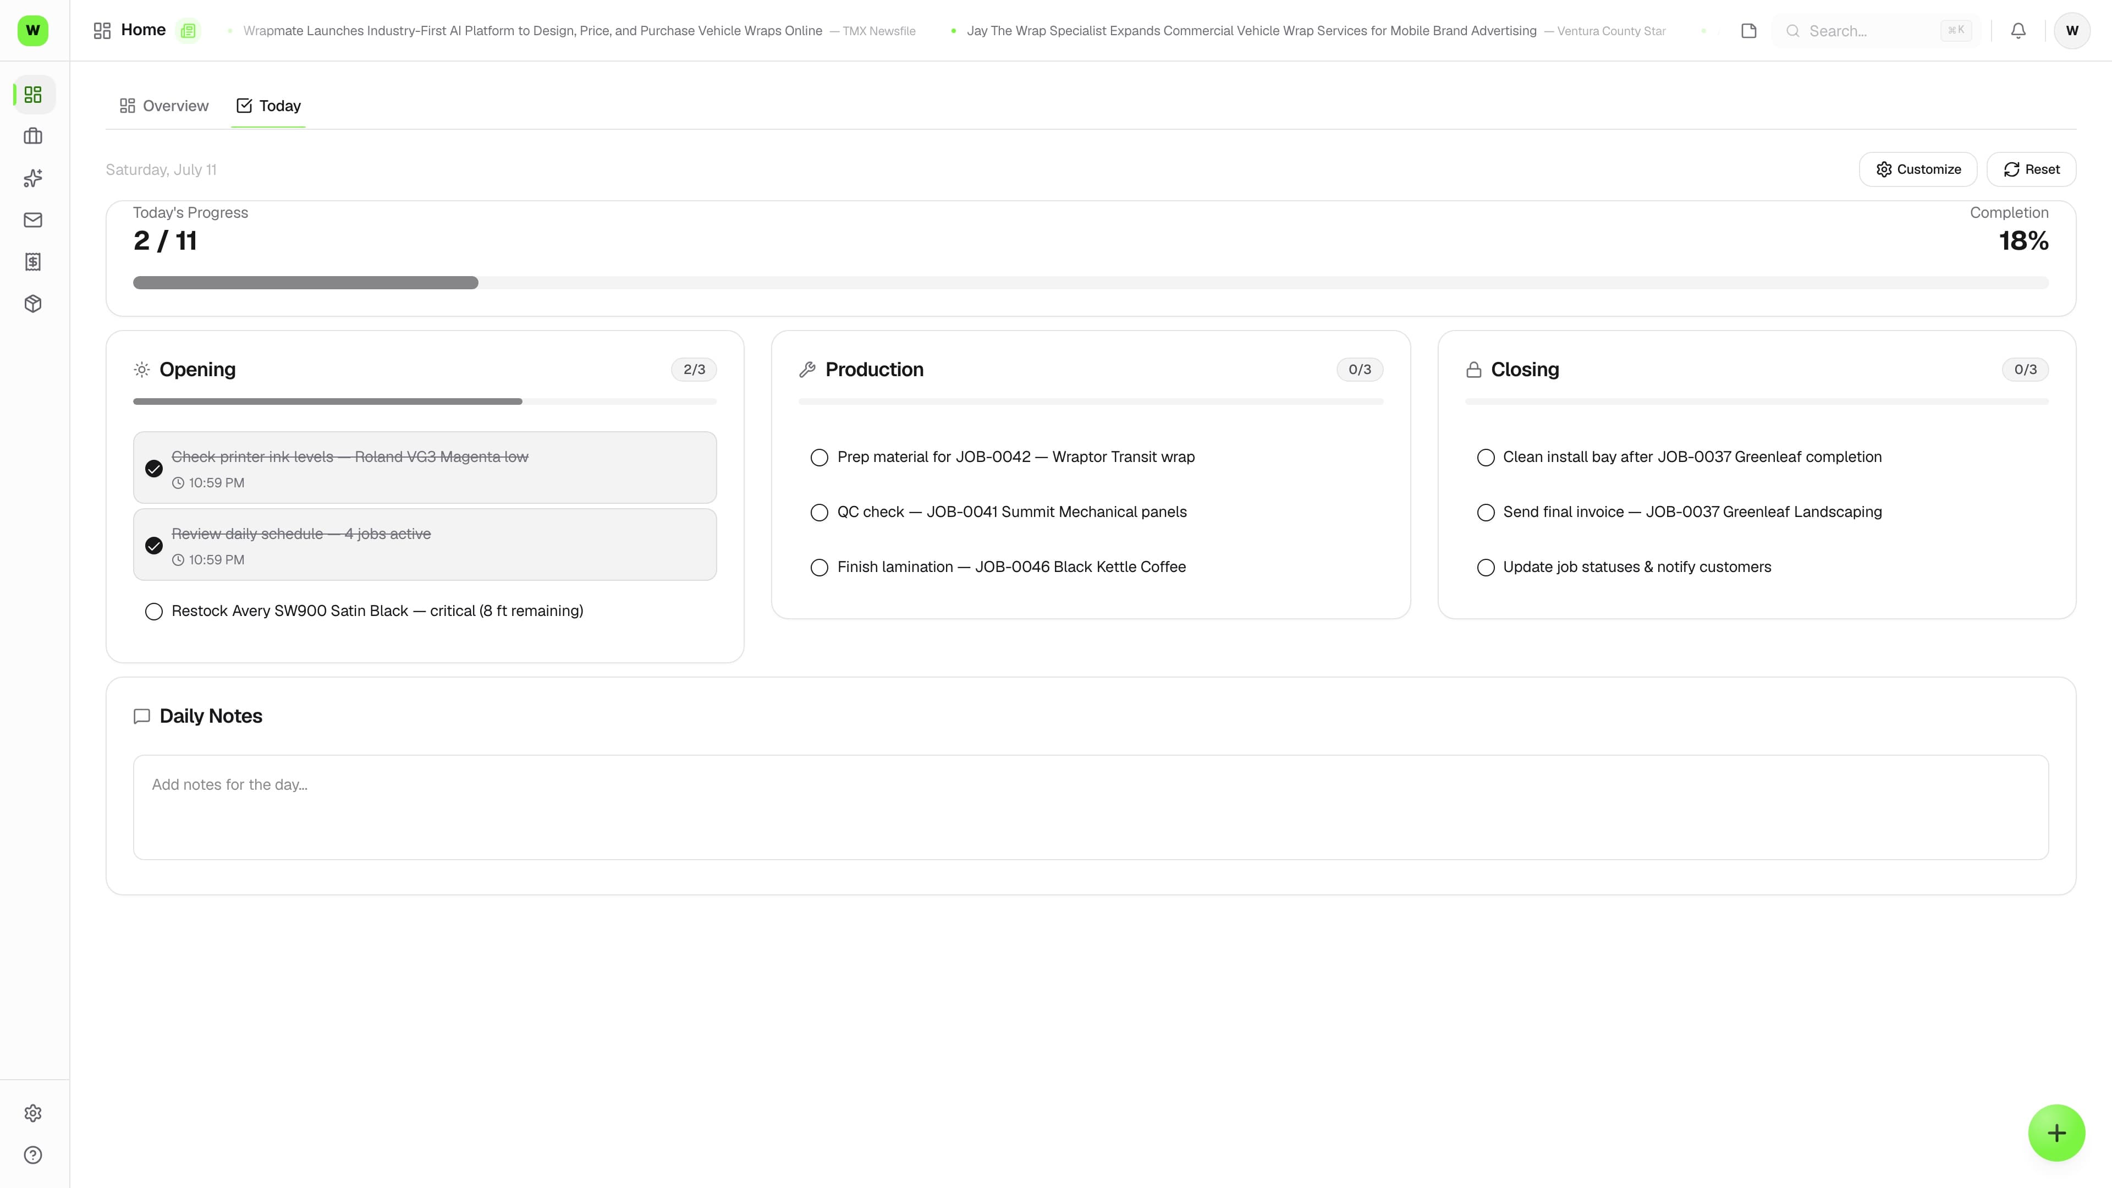
Task: Check Restock Avery SW900 Satin Black task
Action: [153, 612]
